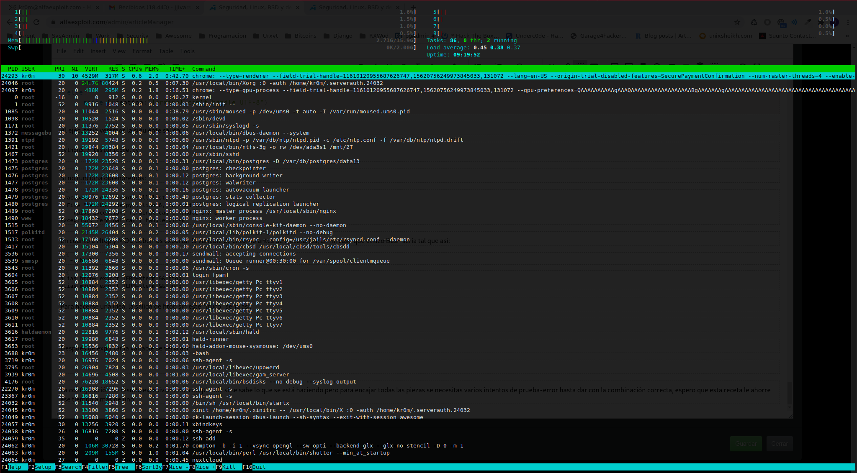Select the compton process row
Viewport: 857px width, 473px height.
(x=251, y=446)
